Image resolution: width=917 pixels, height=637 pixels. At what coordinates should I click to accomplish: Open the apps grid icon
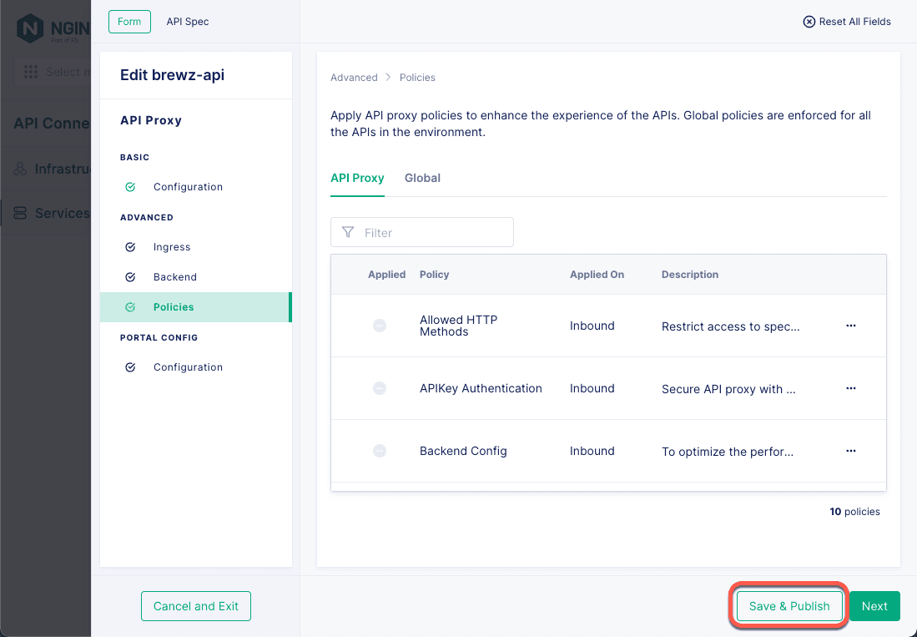click(31, 70)
